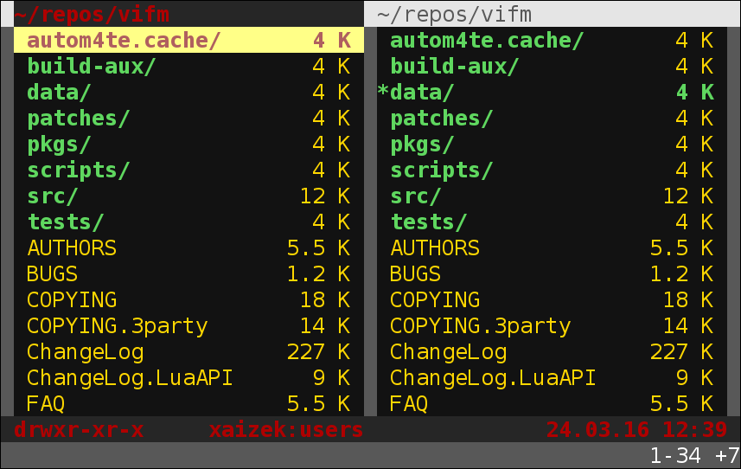Image resolution: width=741 pixels, height=469 pixels.
Task: Select the starred data/ entry in right pane
Action: (x=552, y=93)
